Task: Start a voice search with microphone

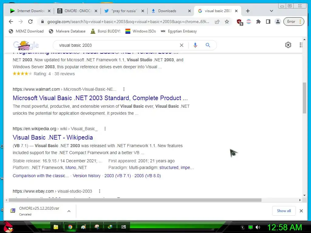Action: (195, 45)
